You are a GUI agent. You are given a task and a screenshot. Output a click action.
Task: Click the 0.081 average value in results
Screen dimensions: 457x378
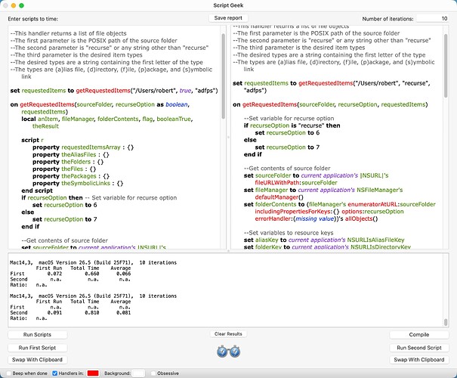pyautogui.click(x=124, y=313)
